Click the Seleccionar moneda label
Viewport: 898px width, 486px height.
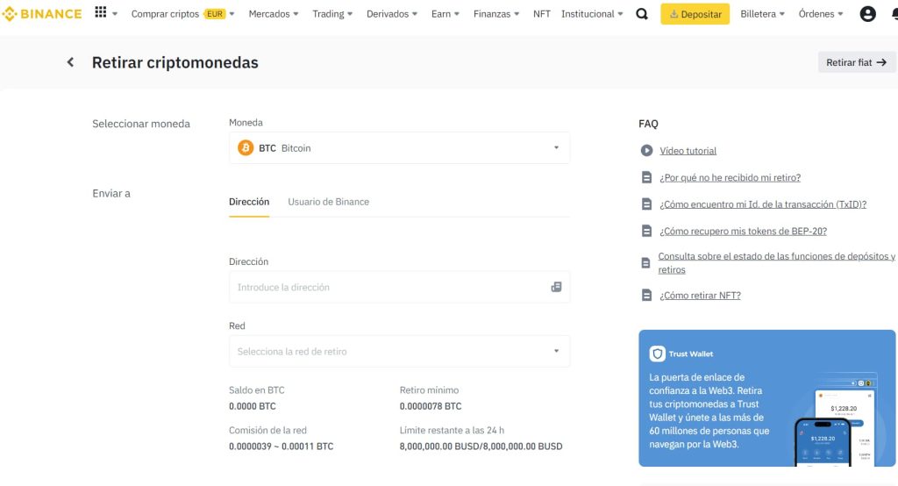click(x=141, y=124)
